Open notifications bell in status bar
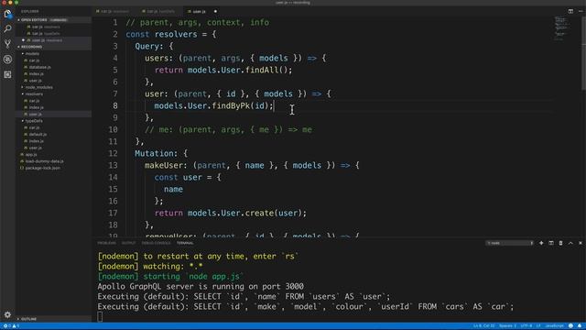The image size is (586, 330). [x=580, y=326]
